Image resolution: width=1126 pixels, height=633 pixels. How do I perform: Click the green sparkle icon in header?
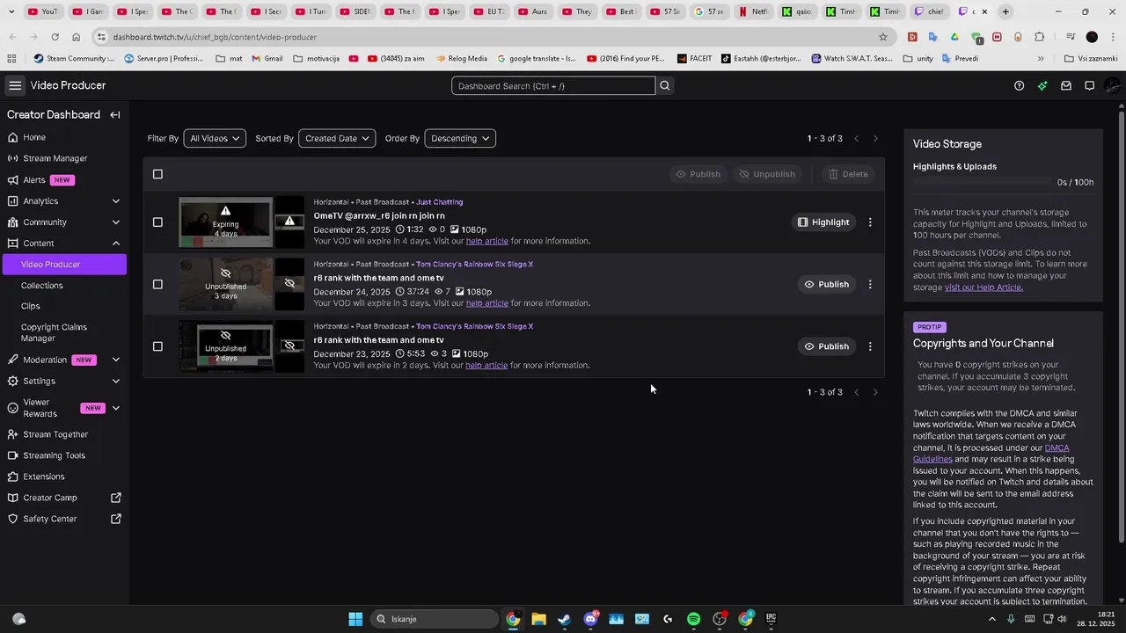(1042, 86)
